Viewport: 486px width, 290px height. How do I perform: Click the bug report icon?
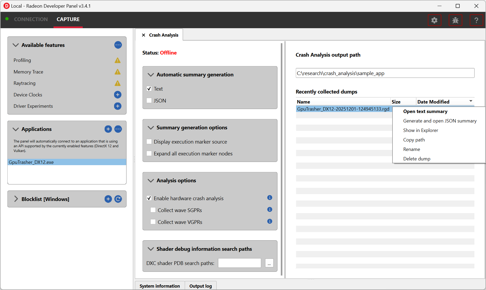point(455,20)
